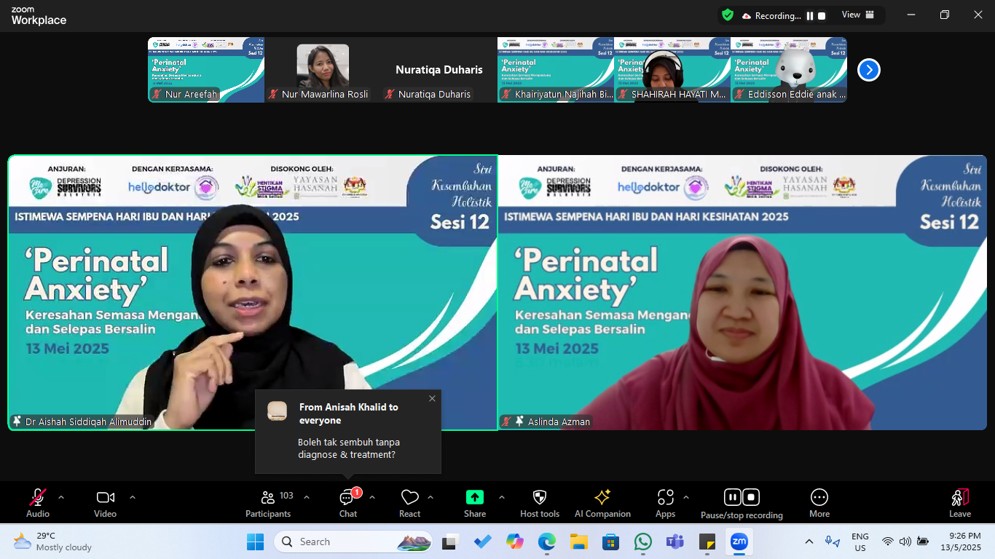Select Nur Areefah's video thumbnail
The height and width of the screenshot is (559, 995).
pyautogui.click(x=206, y=70)
